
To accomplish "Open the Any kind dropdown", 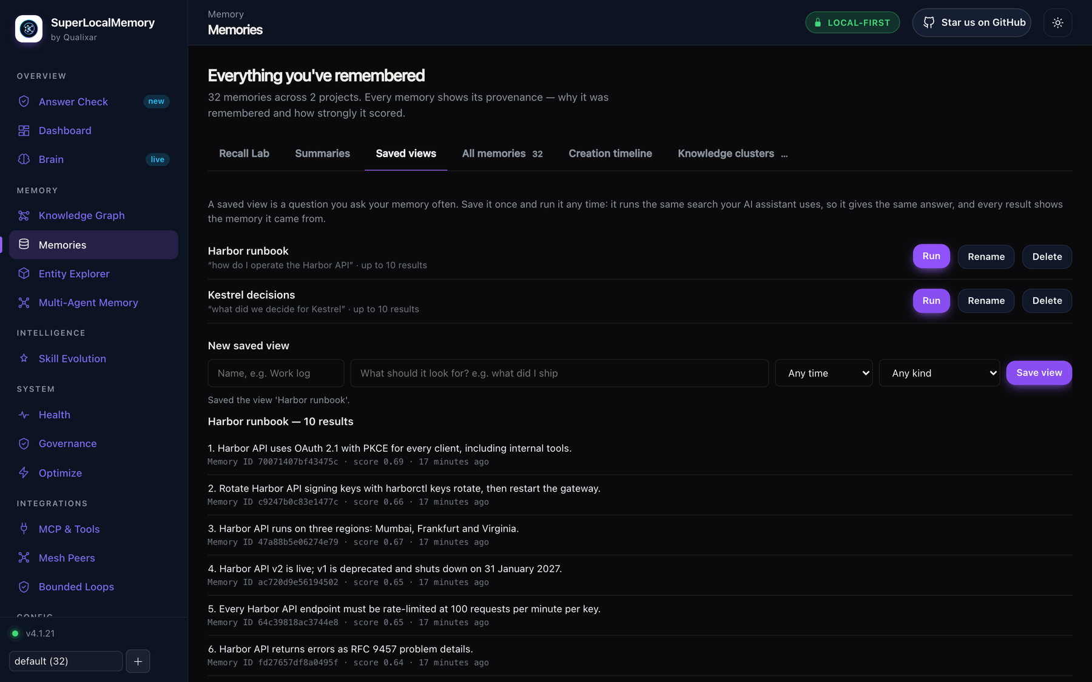I will (939, 373).
